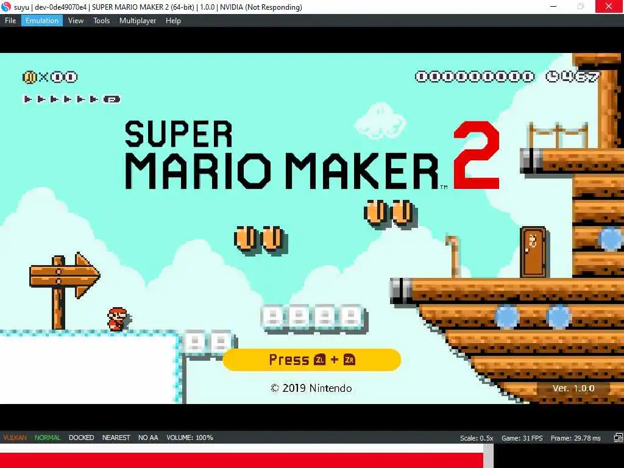Click the multiplayer status icon in status bar
The height and width of the screenshot is (468, 624).
click(x=618, y=438)
